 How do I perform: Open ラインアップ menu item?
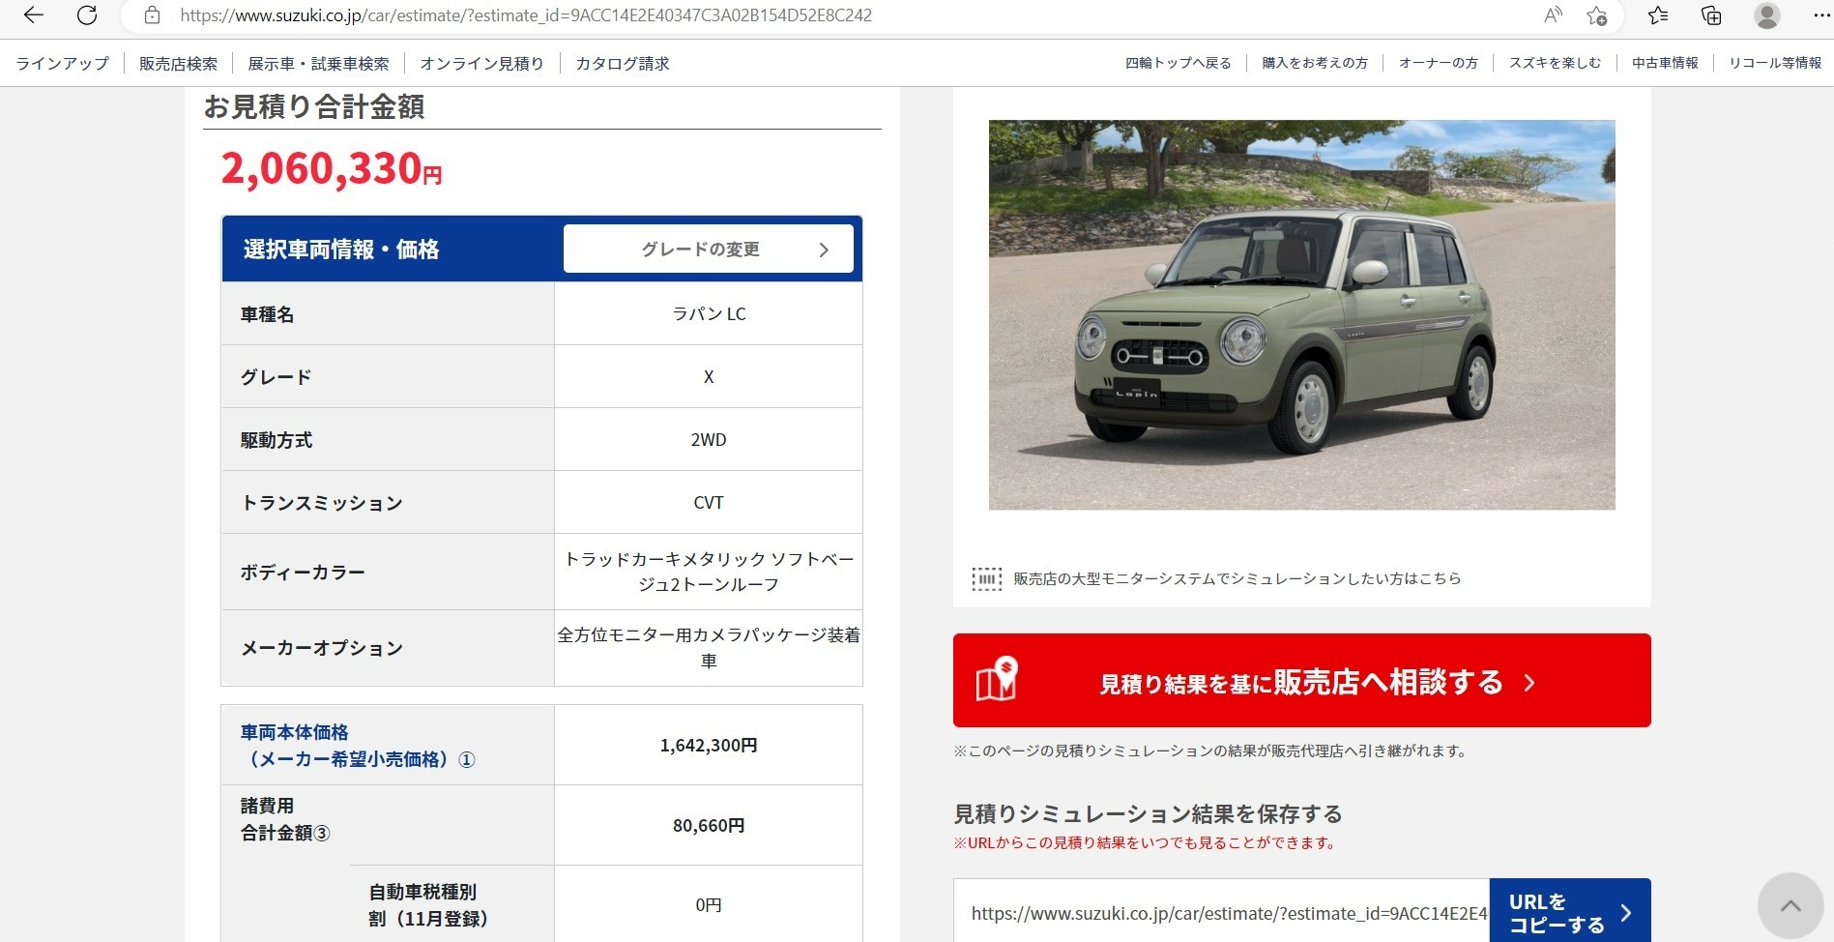coord(63,63)
